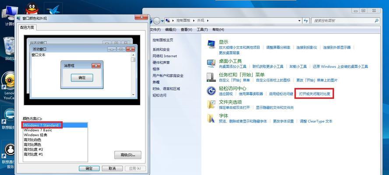Expand breadcrumb arrow after 外观
Image resolution: width=389 pixels, height=175 pixels.
(208, 21)
